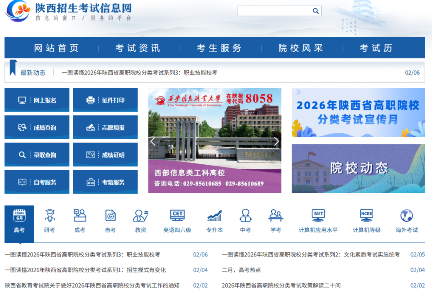Screen dimensions: 432x292
Task: Advance the carousel with the right arrow
Action: point(276,141)
